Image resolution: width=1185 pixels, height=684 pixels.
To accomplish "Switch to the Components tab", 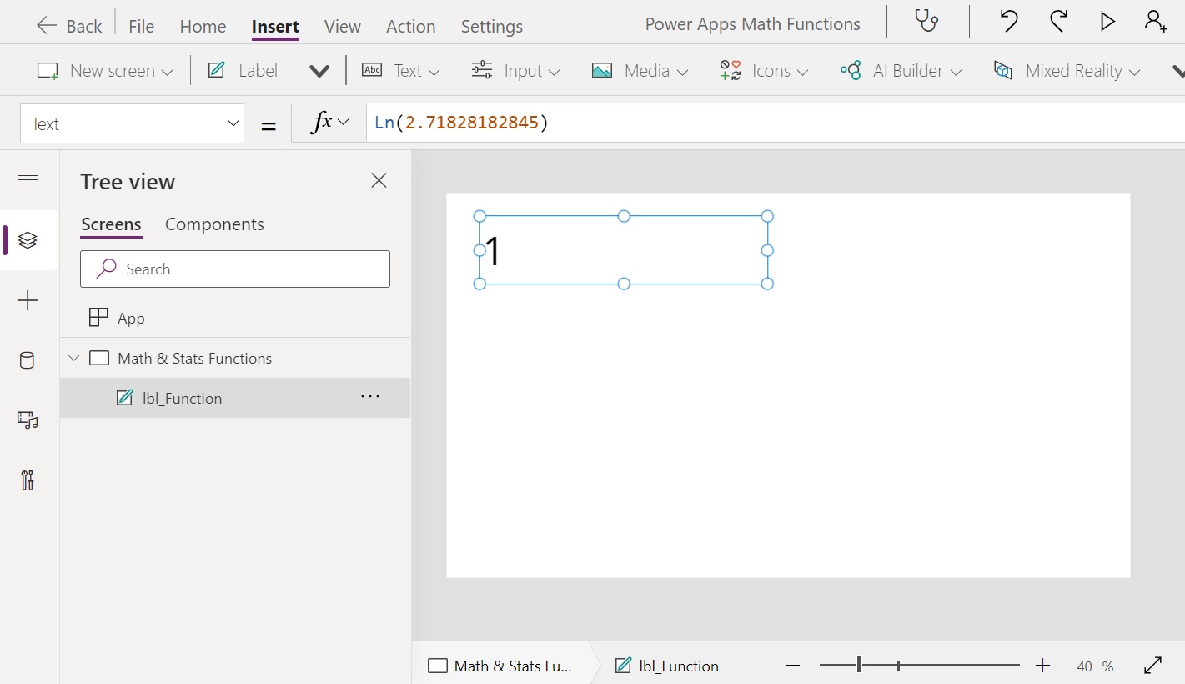I will tap(214, 224).
